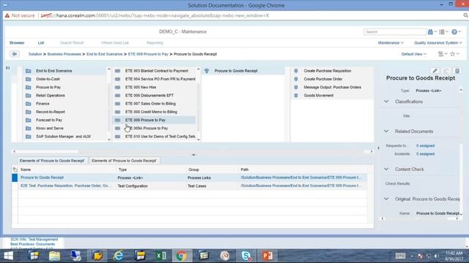Click the Search input field
This screenshot has height=263, width=469.
click(x=395, y=31)
